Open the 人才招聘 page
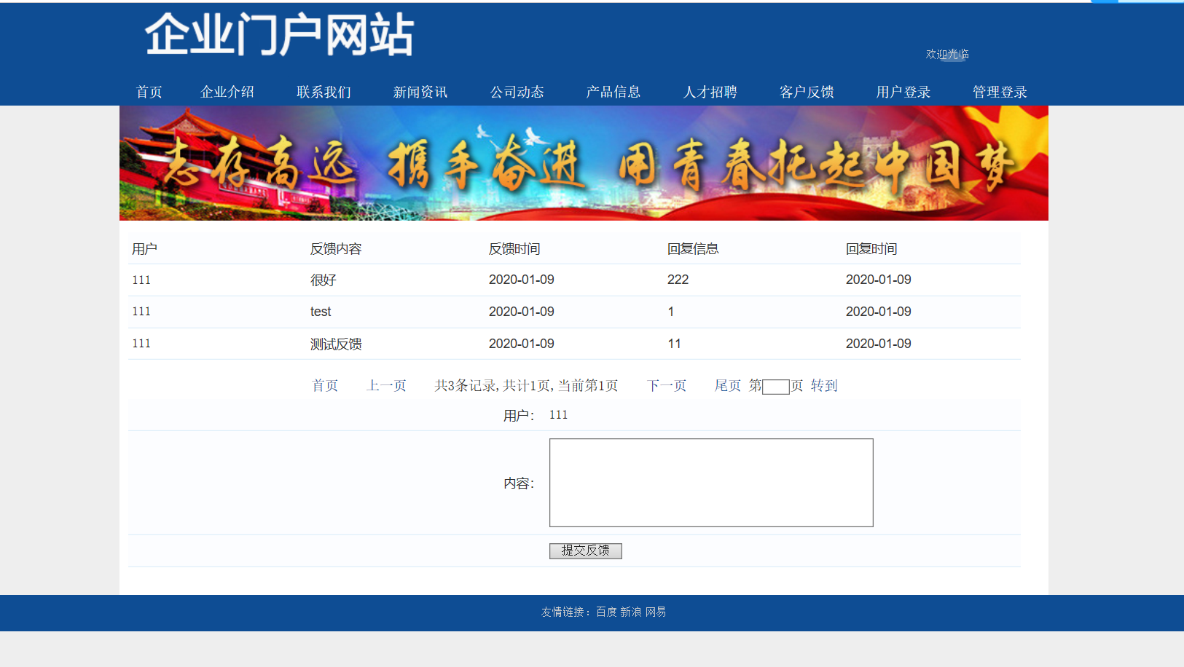 pos(710,92)
